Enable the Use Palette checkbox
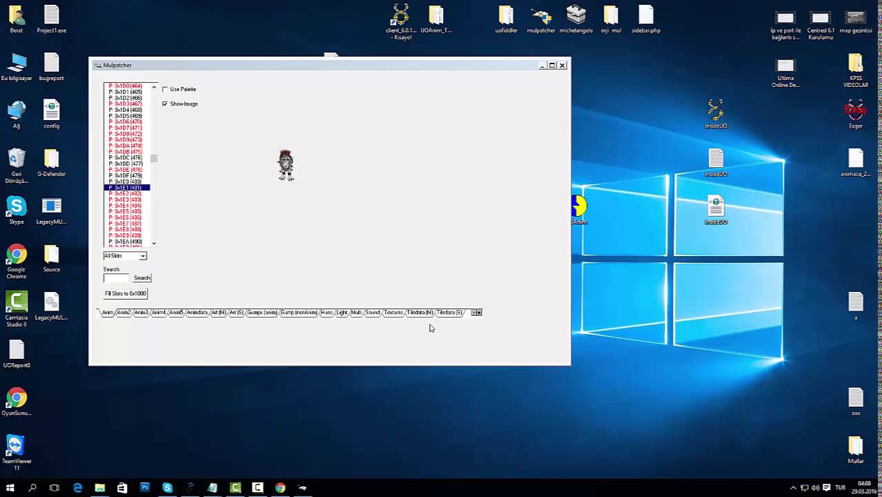This screenshot has width=882, height=497. point(165,89)
